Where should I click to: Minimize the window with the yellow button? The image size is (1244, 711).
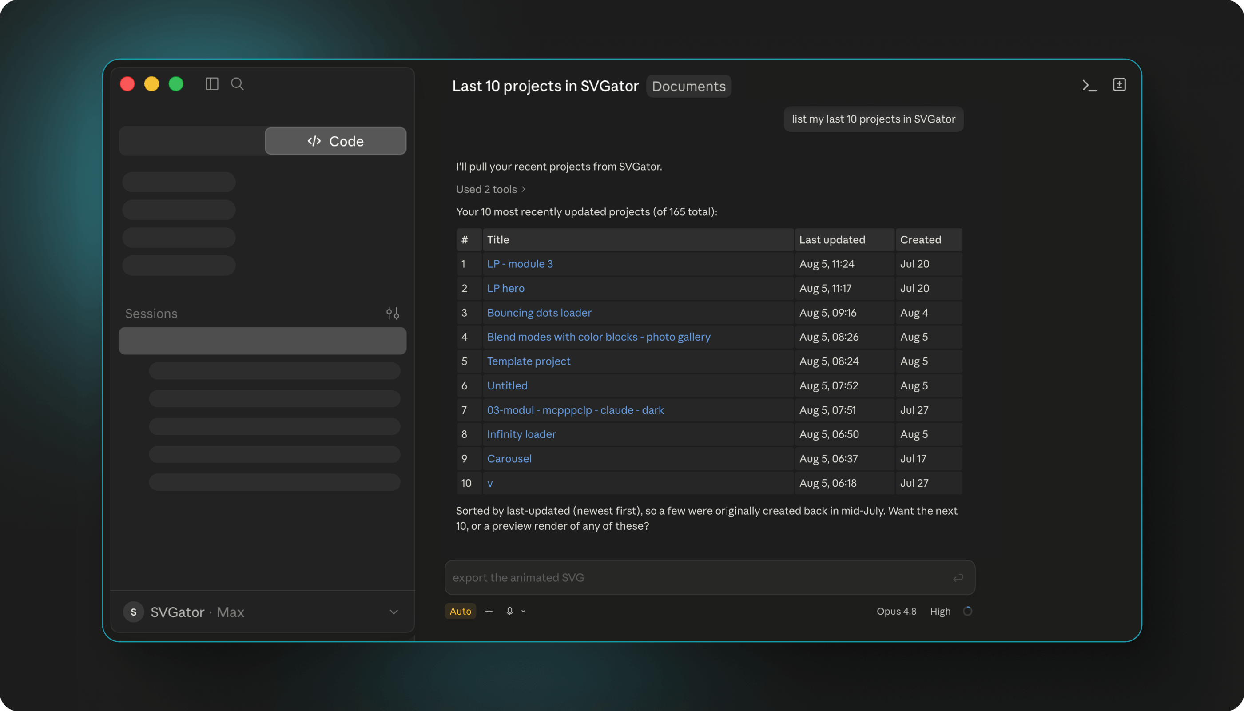tap(152, 84)
